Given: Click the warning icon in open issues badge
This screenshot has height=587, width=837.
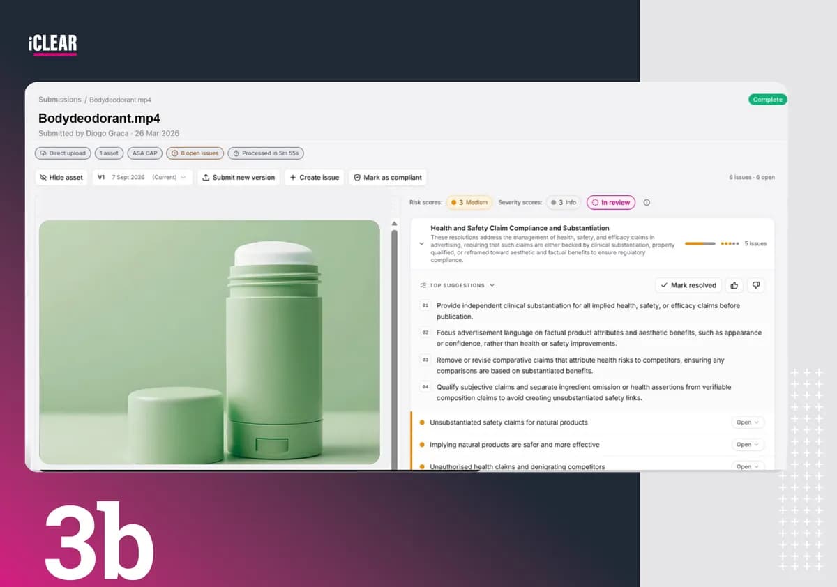Looking at the screenshot, I should pyautogui.click(x=174, y=153).
